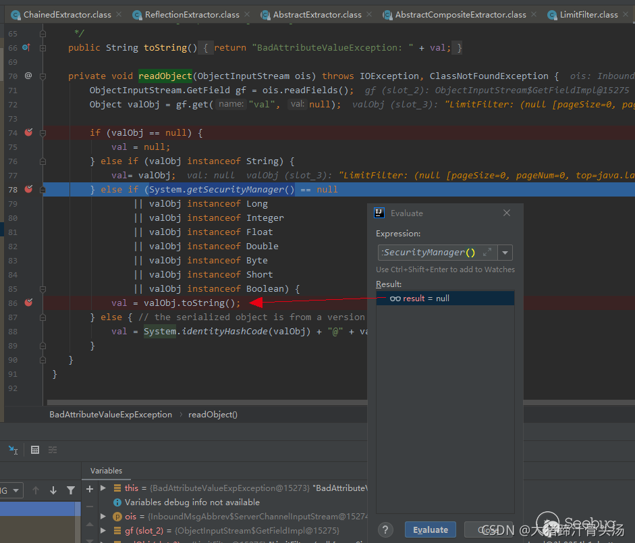
Task: Click the filter frames funnel icon
Action: 71,490
